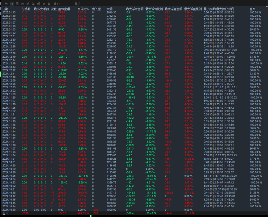Select the 综 summary view tab

(6, 3)
